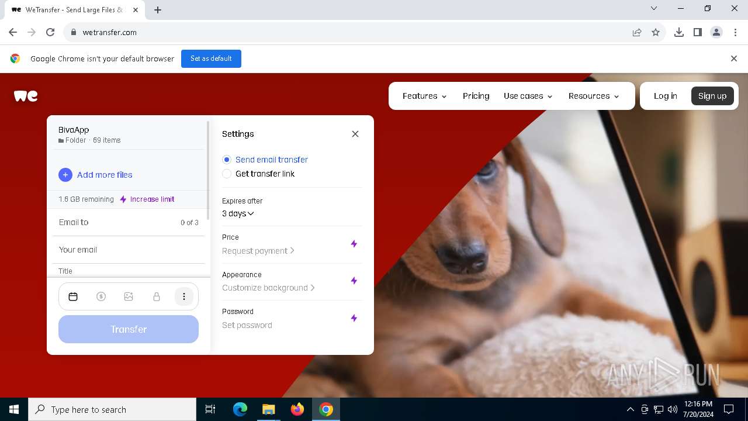The width and height of the screenshot is (748, 421).
Task: Open the taskbar clock showing 12:16 PM
Action: (x=698, y=409)
